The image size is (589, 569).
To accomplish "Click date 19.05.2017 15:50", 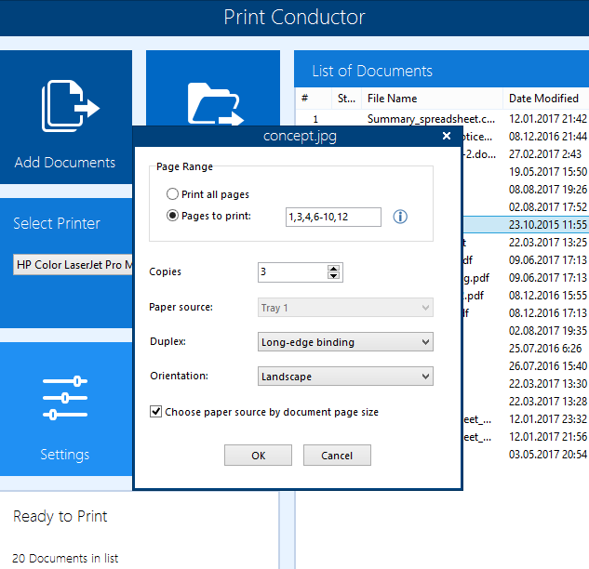I will point(548,171).
